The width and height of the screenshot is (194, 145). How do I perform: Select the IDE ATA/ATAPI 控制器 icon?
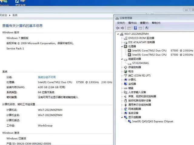point(125,43)
